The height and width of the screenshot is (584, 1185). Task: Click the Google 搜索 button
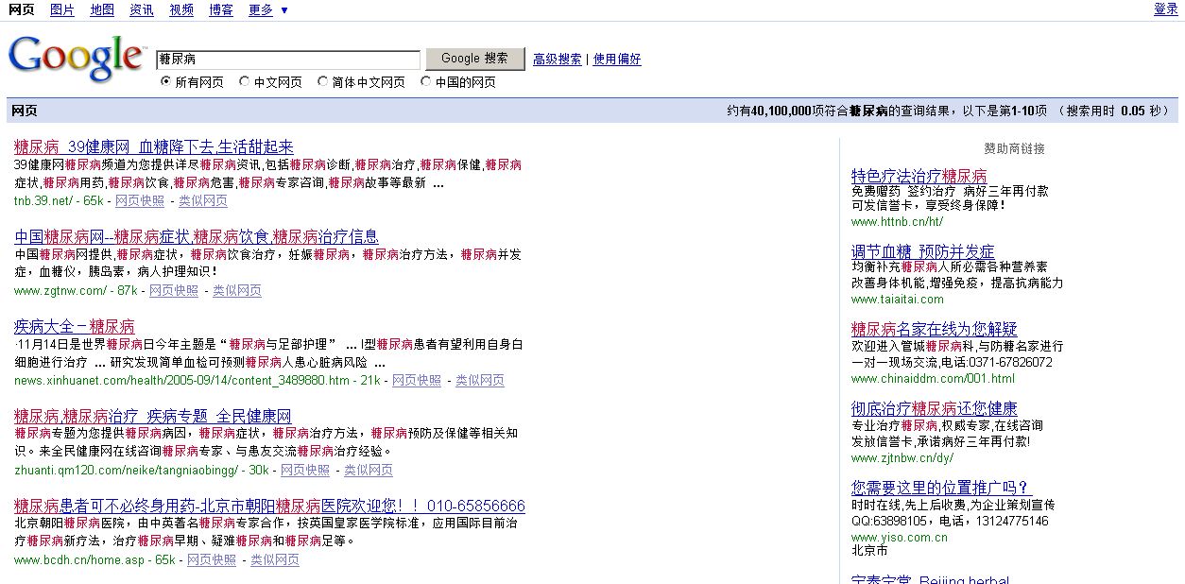click(x=474, y=59)
